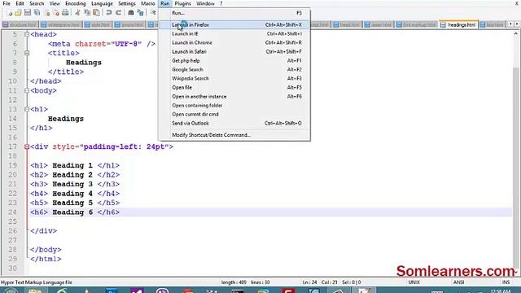Screen dimensions: 521x293
Task: Collapse the h1 fold marker on line 13
Action: [27, 109]
